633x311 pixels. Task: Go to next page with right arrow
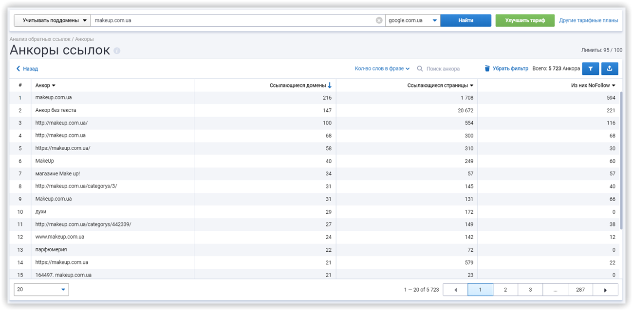tap(605, 290)
